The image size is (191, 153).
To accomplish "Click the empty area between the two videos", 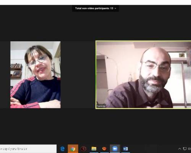I will (x=78, y=75).
